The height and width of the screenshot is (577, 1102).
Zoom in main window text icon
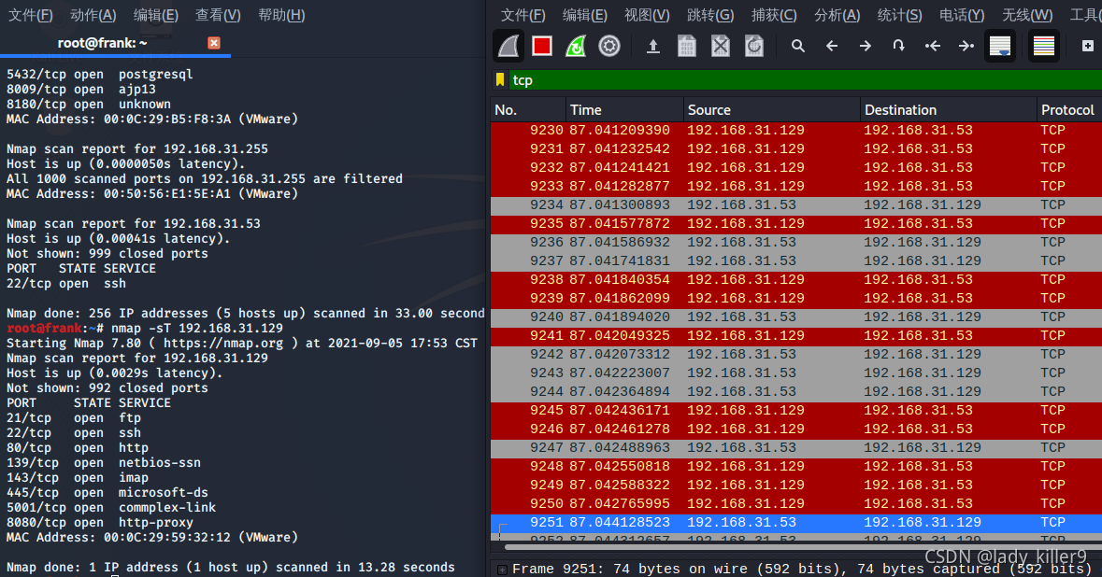(1087, 47)
